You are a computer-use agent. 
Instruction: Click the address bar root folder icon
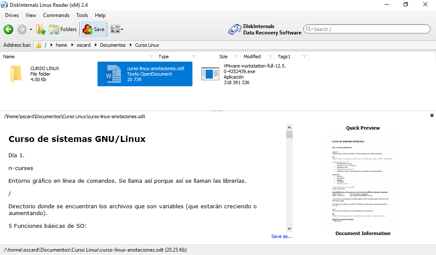[x=38, y=45]
